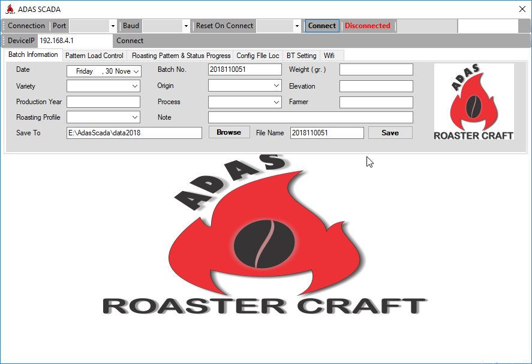Screen dimensions: 532x364
Task: Open the Process dropdown
Action: [x=277, y=101]
